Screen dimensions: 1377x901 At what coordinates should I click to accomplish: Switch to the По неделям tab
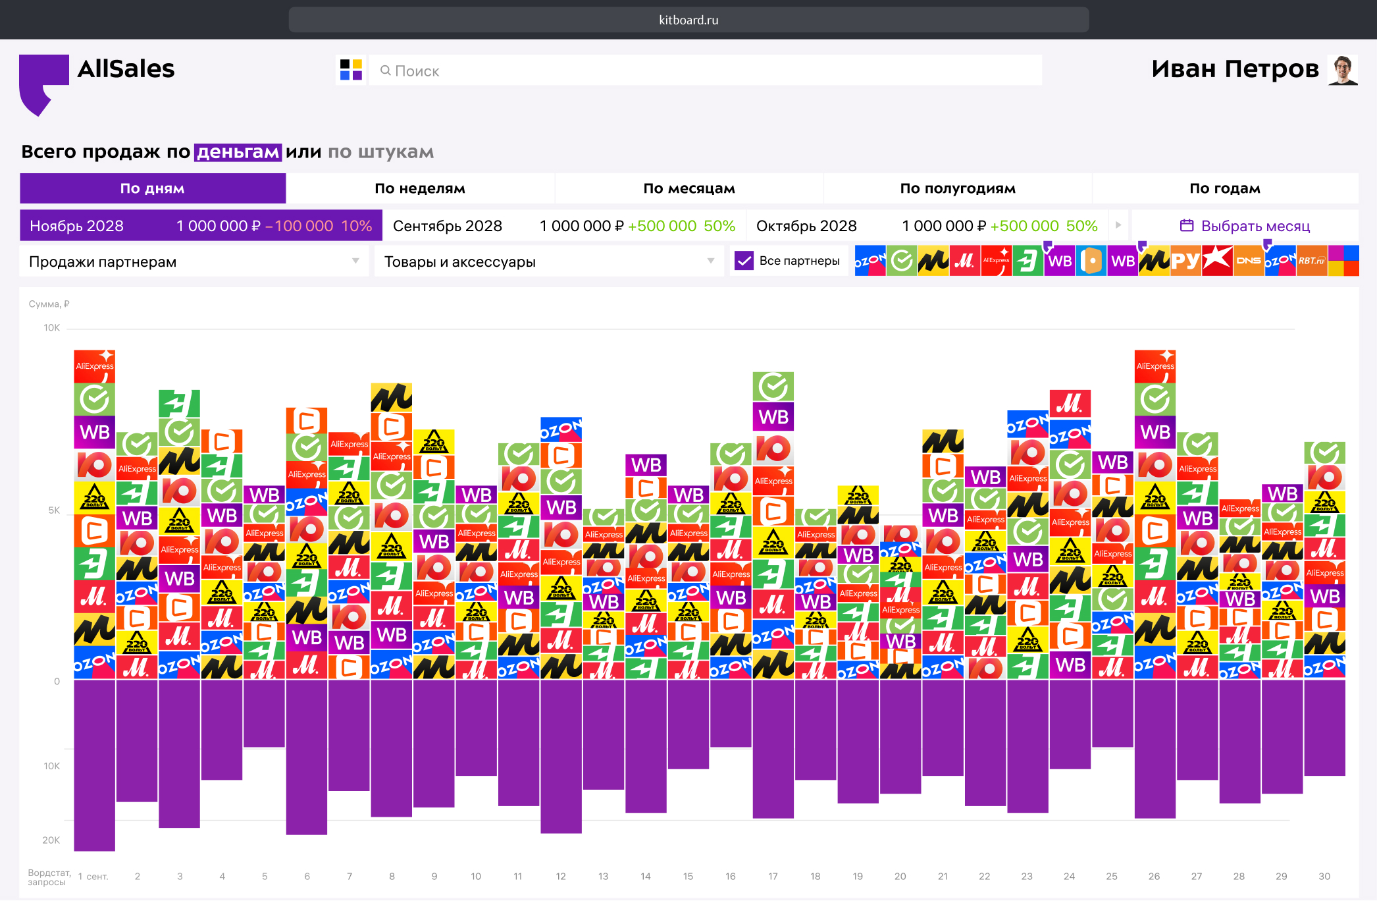tap(420, 188)
